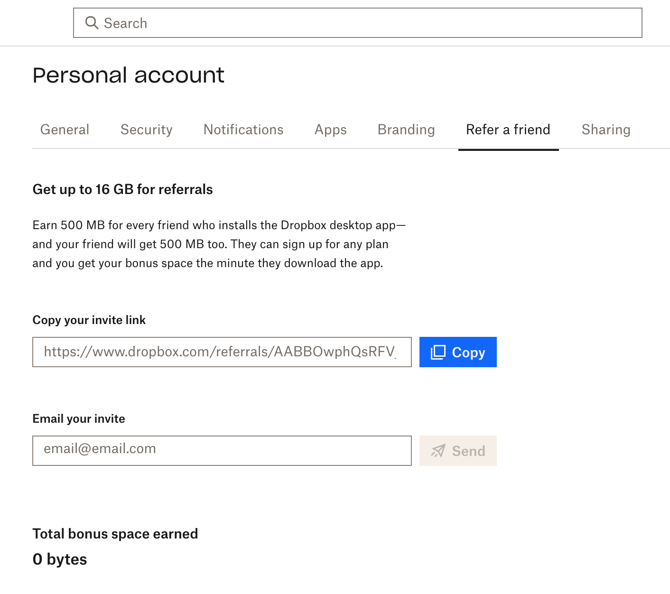
Task: Click the email@email.com input field
Action: coord(221,451)
